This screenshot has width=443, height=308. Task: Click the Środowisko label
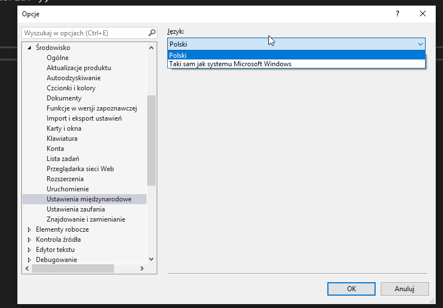click(x=53, y=48)
